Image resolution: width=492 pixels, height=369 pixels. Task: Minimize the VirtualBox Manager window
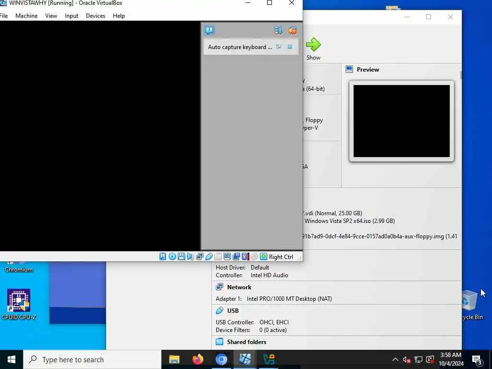[x=407, y=17]
